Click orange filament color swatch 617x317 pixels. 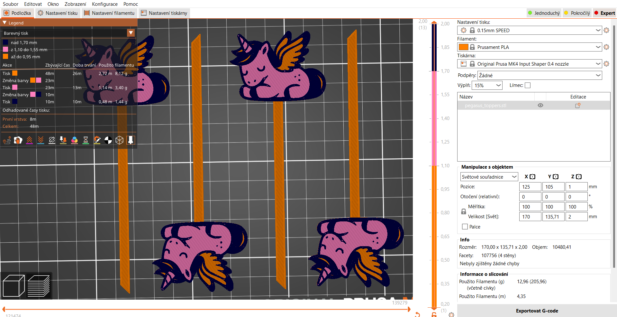tap(463, 47)
